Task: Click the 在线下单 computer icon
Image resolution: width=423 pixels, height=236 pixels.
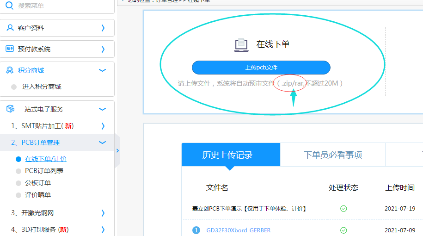Action: [241, 44]
